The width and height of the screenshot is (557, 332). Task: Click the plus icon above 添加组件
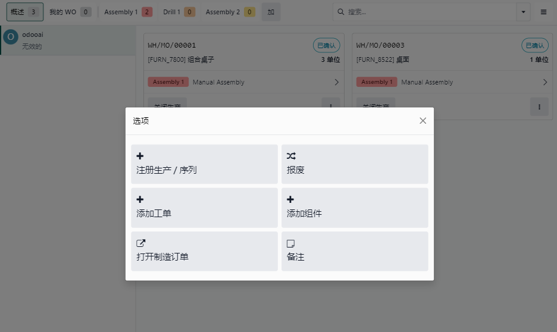290,199
